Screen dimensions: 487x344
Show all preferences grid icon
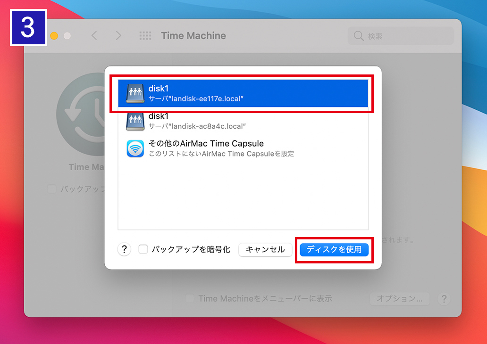pos(145,36)
